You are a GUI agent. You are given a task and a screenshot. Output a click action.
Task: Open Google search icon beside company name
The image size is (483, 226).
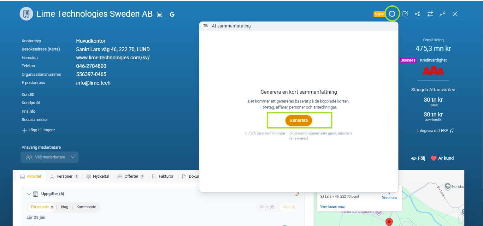[172, 14]
